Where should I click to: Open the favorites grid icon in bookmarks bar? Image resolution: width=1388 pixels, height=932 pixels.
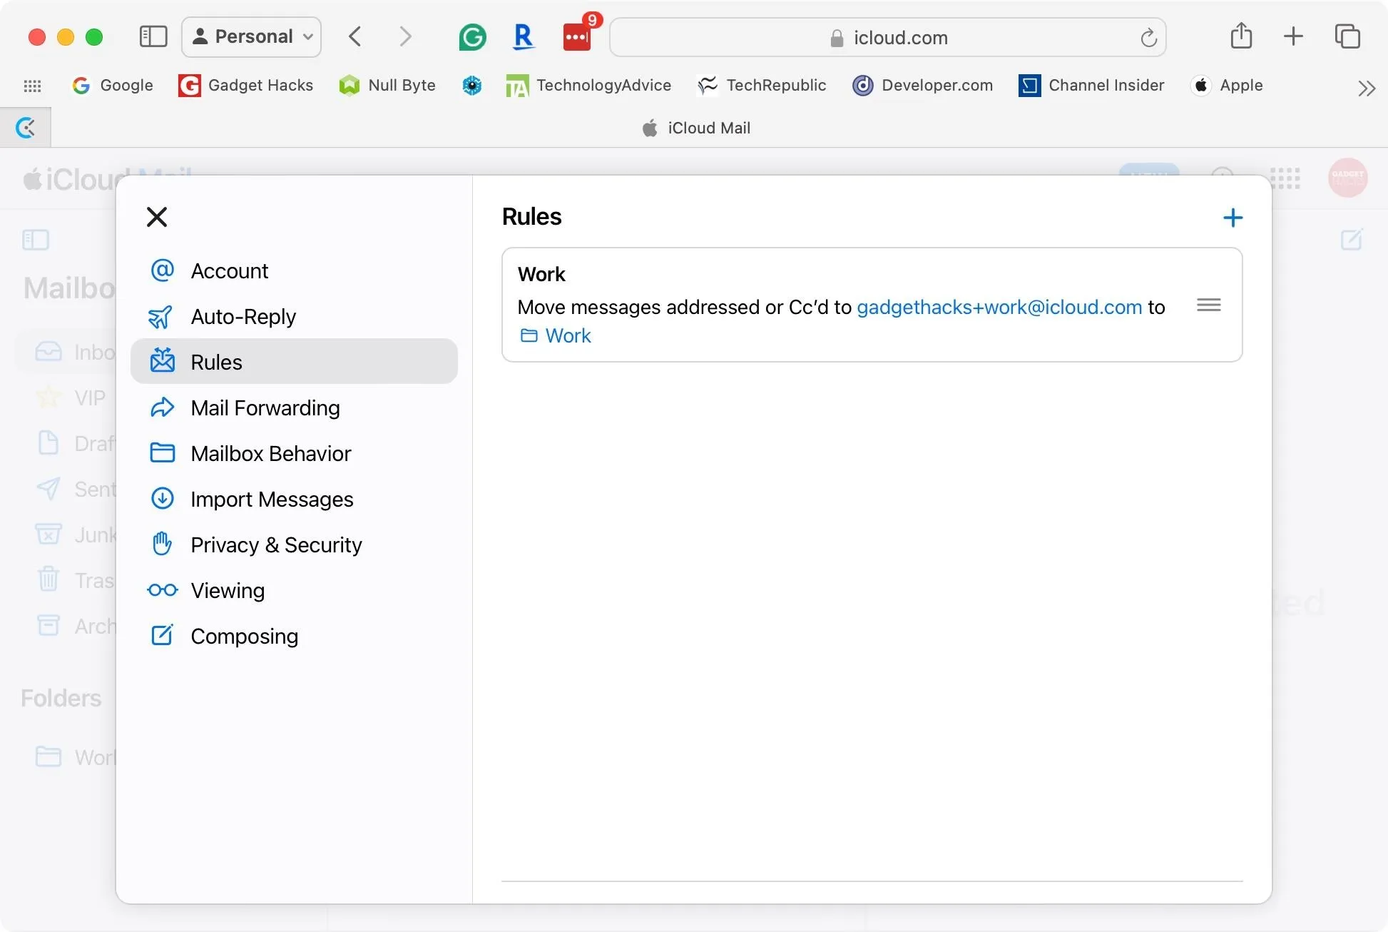(32, 86)
